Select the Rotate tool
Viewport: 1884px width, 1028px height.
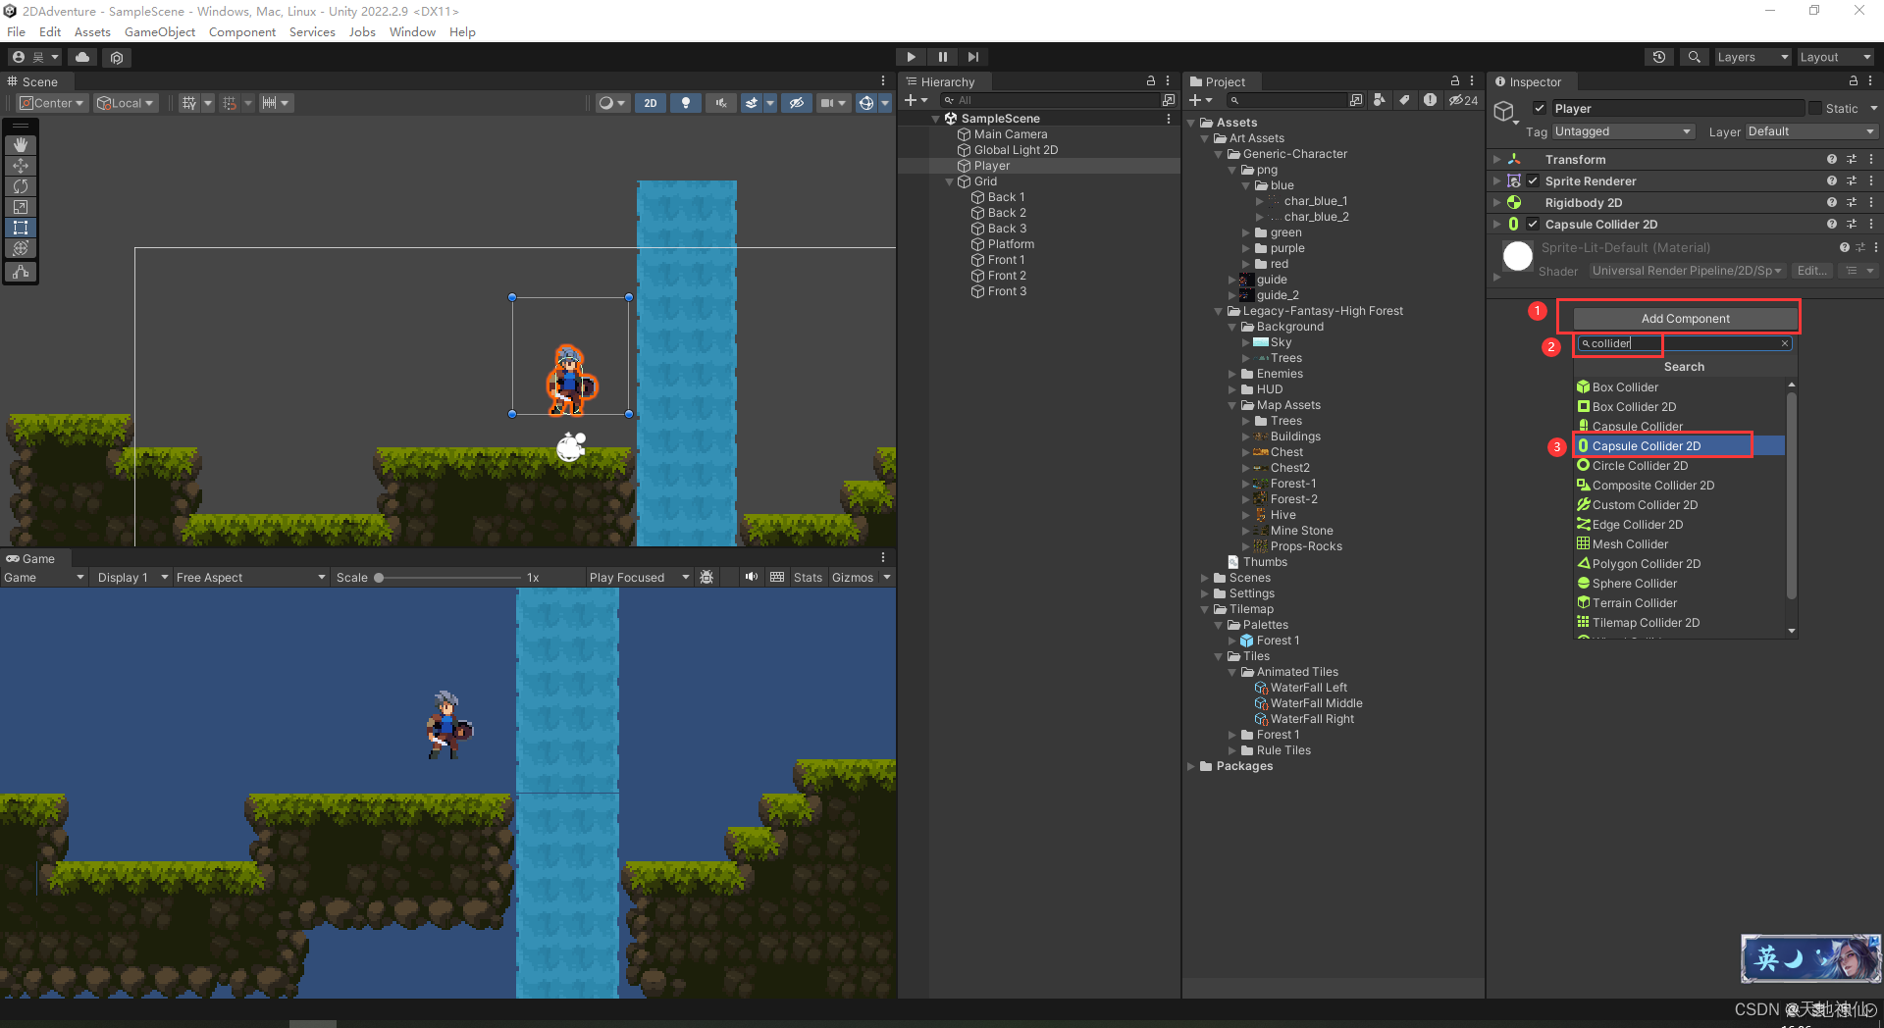click(21, 186)
